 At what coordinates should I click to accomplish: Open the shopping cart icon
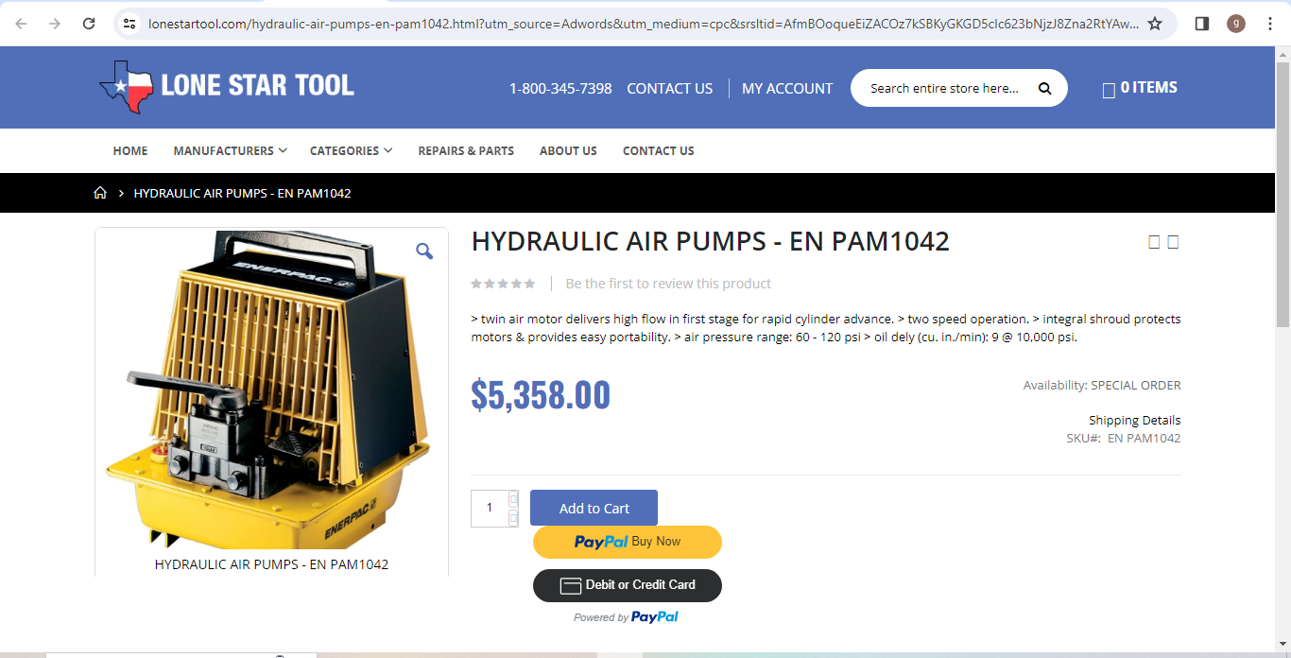[1109, 90]
